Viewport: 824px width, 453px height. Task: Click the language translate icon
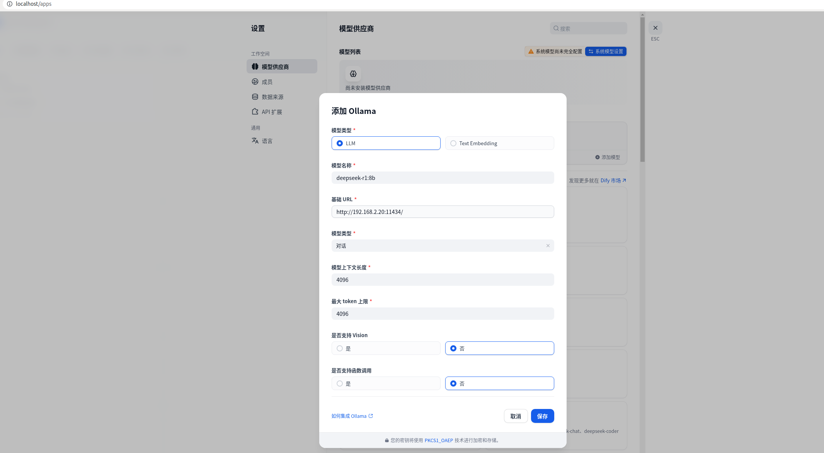(255, 141)
